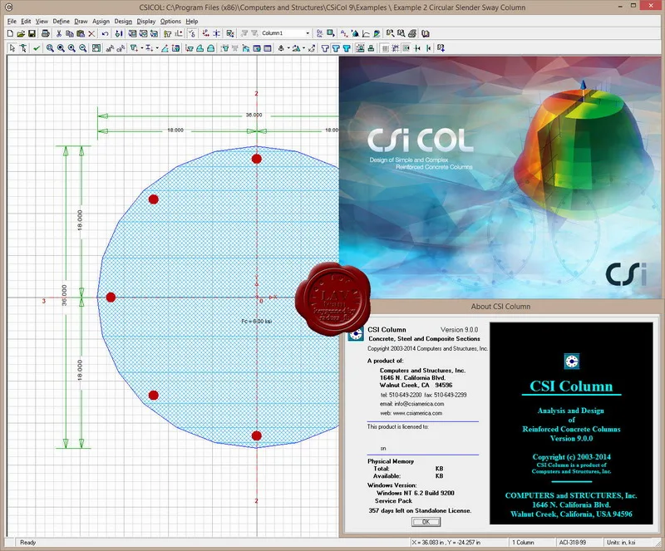Toggle the pressed axes display icon
This screenshot has width=665, height=551.
click(406, 48)
